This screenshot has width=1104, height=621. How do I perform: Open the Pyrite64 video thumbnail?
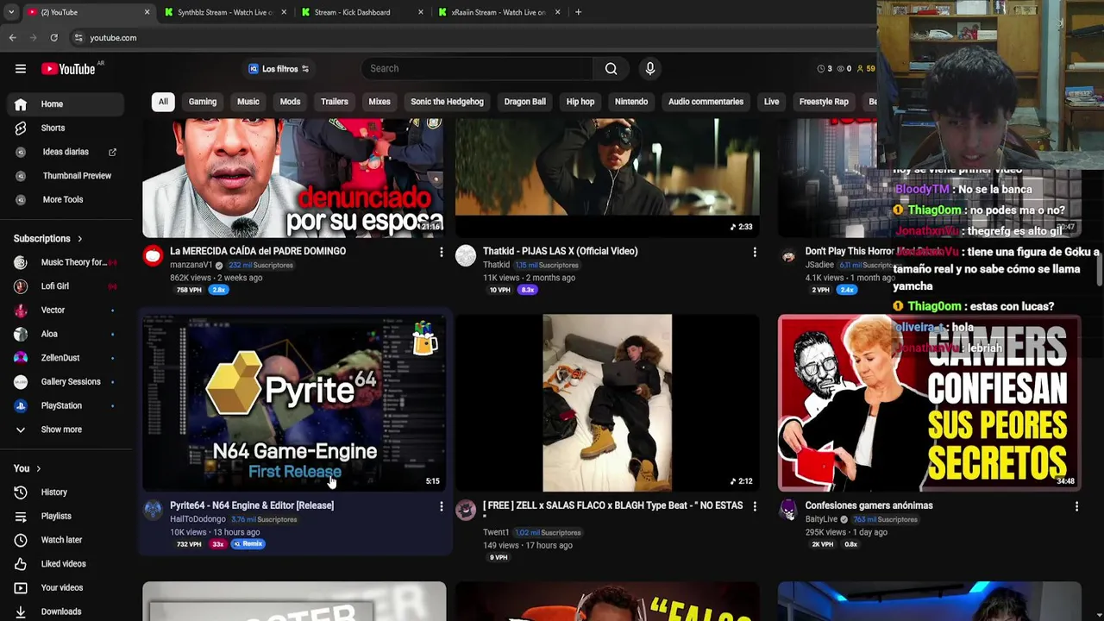[x=294, y=404]
